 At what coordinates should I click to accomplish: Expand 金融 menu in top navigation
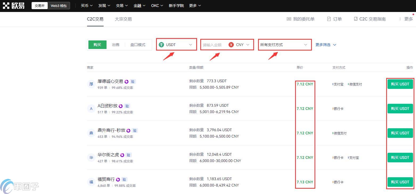tap(140, 6)
